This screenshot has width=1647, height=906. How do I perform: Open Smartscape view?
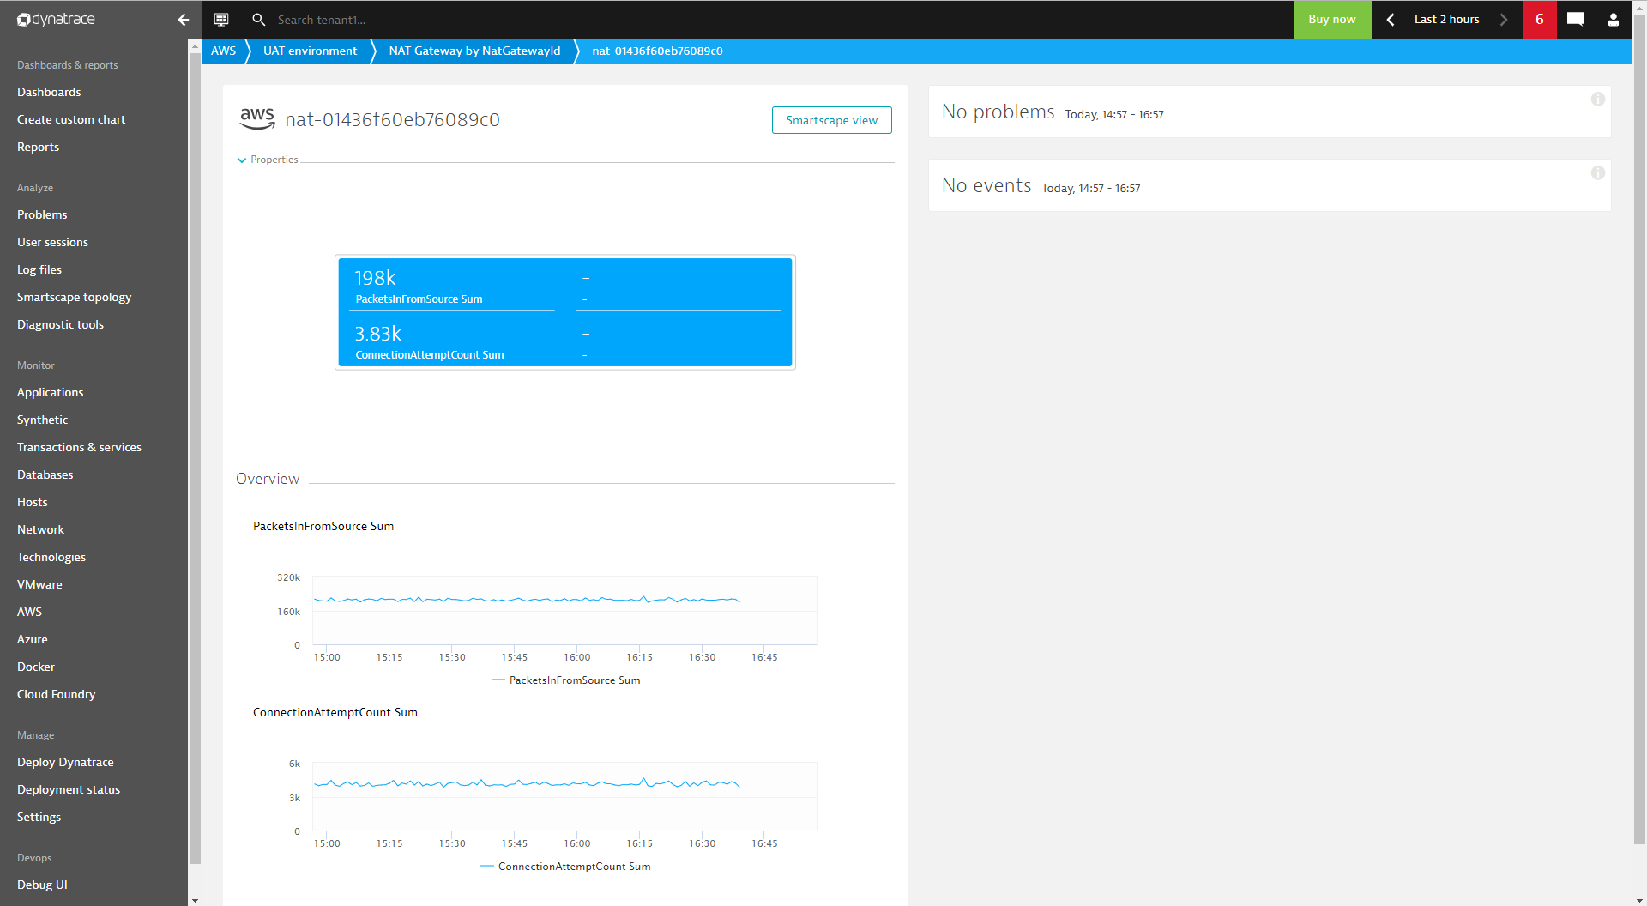click(x=831, y=120)
